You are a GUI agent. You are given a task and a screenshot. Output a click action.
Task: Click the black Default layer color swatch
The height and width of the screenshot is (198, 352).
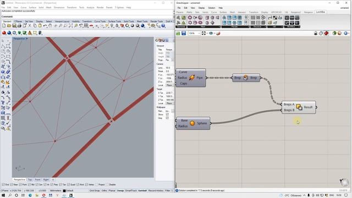[64, 191]
